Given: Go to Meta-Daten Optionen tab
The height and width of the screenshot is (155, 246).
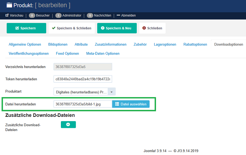Looking at the screenshot, I should pos(103,54).
